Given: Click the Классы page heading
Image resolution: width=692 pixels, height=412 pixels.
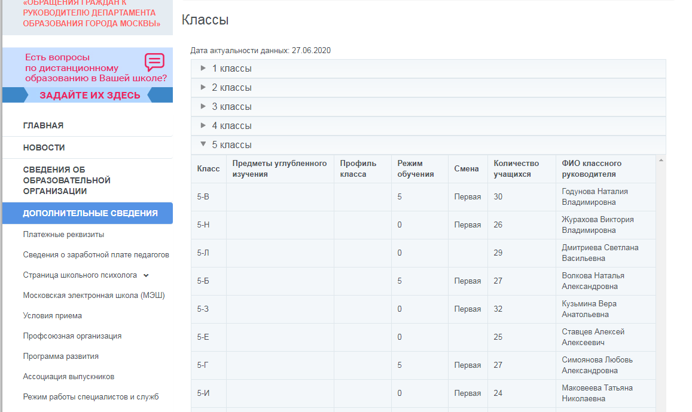Looking at the screenshot, I should tap(205, 20).
